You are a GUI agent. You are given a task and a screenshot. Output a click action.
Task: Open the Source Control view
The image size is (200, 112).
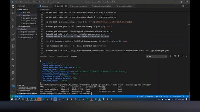13,20
